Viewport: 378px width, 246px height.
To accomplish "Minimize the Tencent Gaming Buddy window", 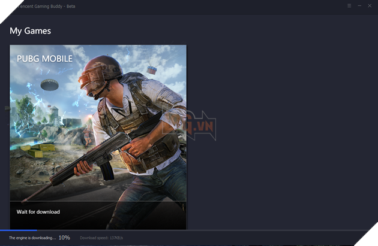I will pos(359,5).
